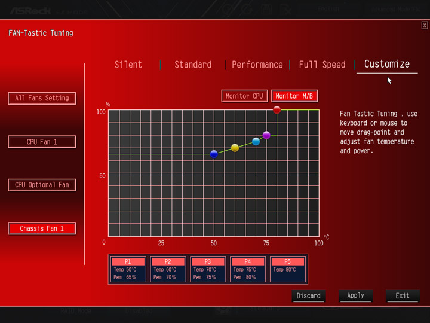Select the red P5 drag-point at 100%

[277, 109]
